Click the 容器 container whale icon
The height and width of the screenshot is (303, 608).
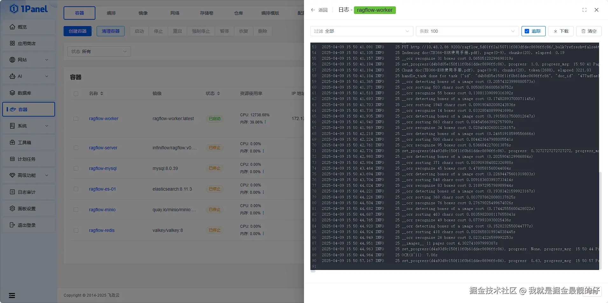pos(13,109)
